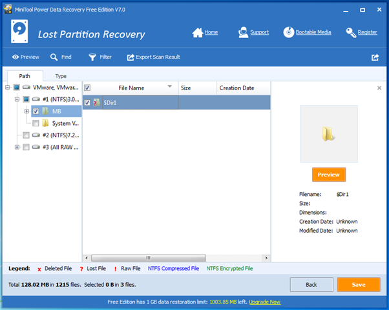Uncheck the $Dir1 file checkbox
This screenshot has height=310, width=389.
(x=87, y=102)
